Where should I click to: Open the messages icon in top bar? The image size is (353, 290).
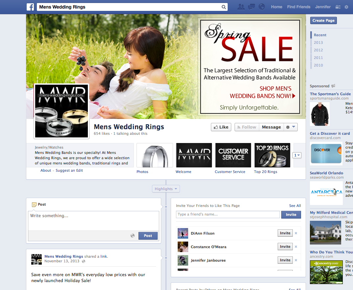(251, 7)
